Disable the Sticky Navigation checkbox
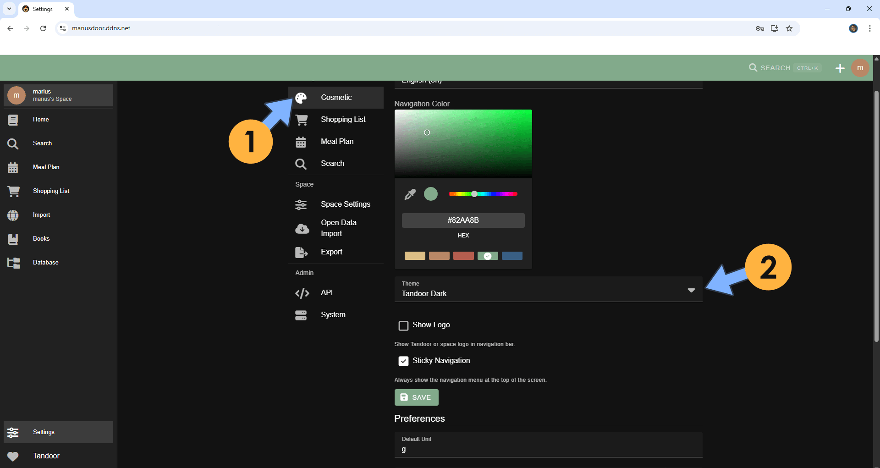 click(x=403, y=361)
